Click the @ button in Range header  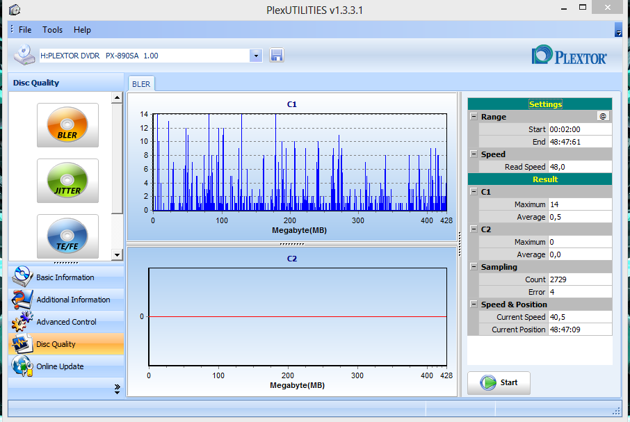pos(603,116)
